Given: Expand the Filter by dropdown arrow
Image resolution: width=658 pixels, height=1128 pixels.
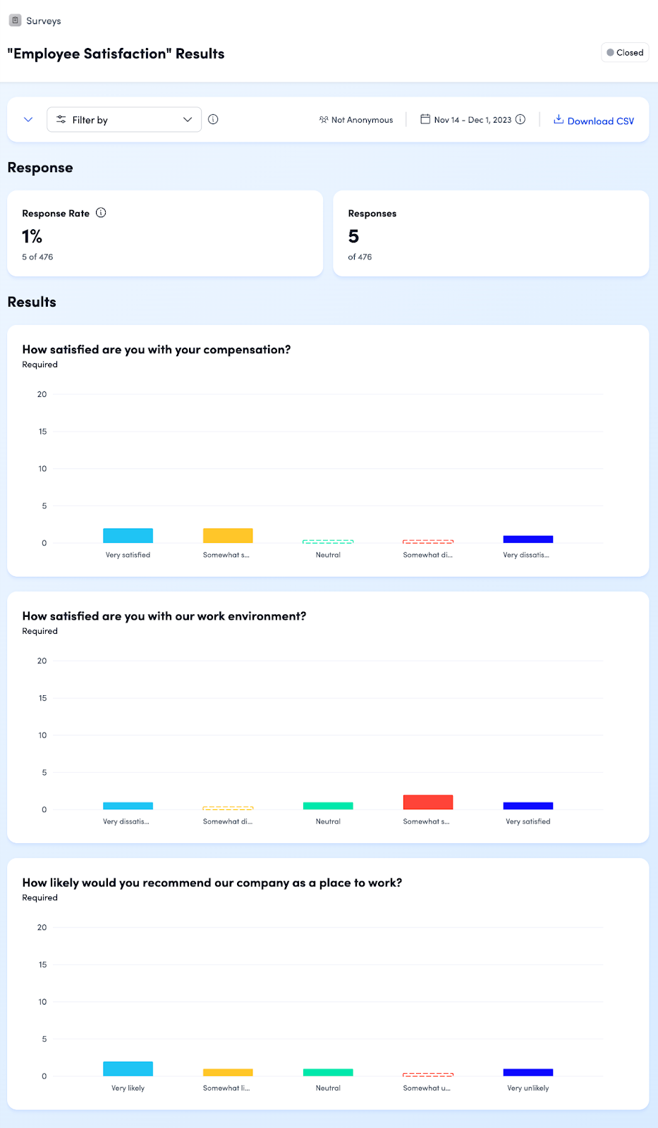Looking at the screenshot, I should click(x=188, y=120).
